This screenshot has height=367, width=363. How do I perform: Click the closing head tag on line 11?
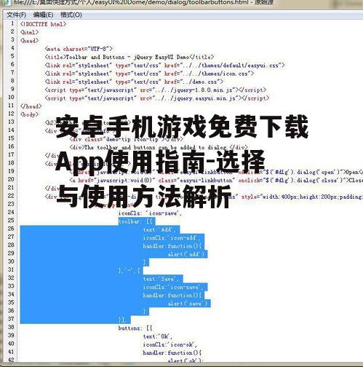(x=31, y=106)
